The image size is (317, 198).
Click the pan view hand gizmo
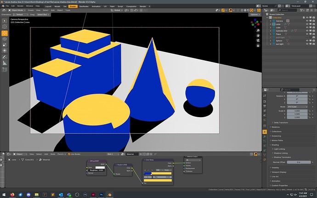[x=258, y=35]
